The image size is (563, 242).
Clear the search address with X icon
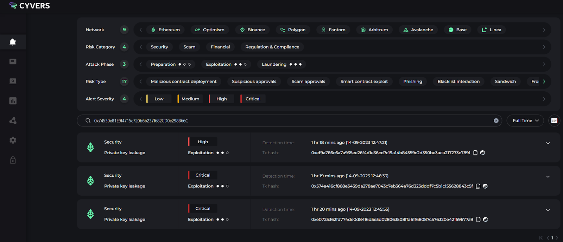(496, 120)
